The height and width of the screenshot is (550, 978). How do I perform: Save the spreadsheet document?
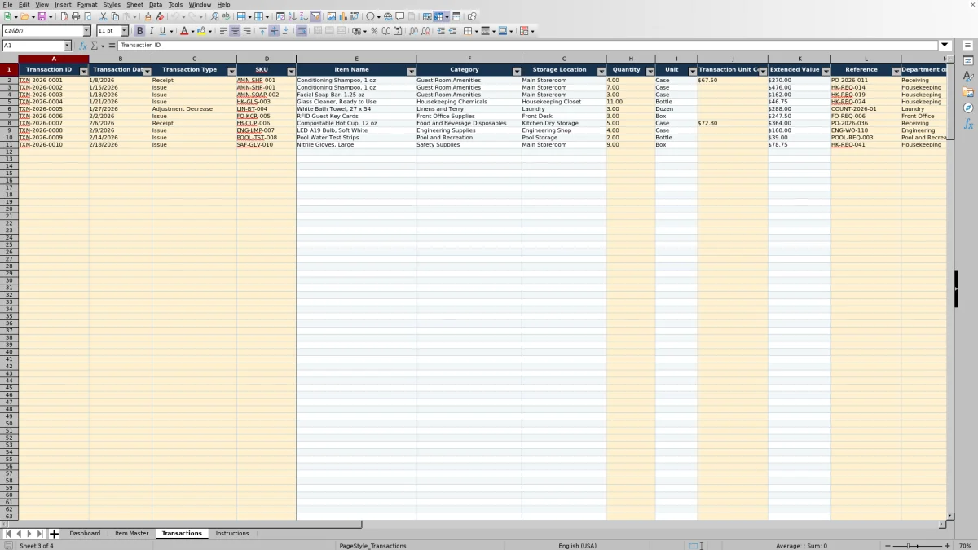(x=42, y=16)
